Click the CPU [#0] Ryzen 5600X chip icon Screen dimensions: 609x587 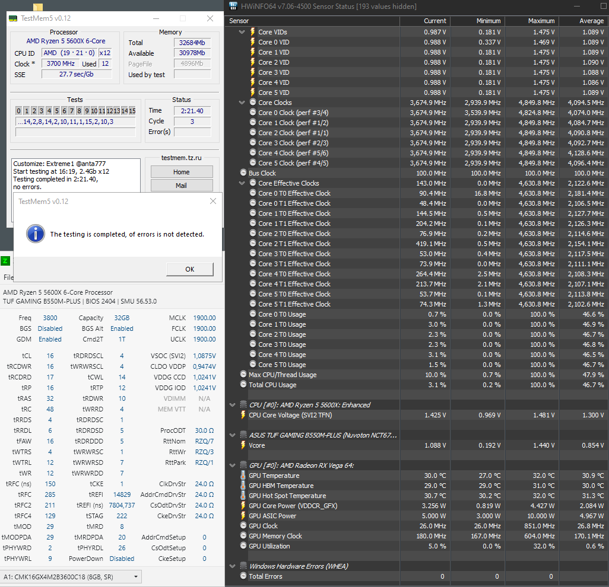click(243, 404)
